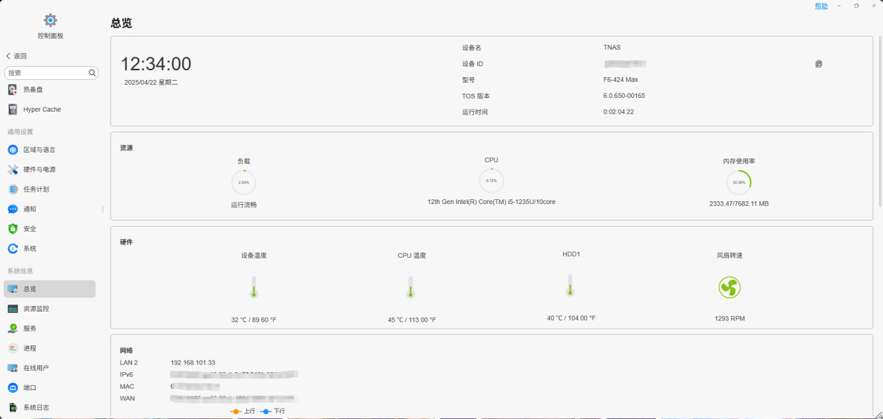The image size is (883, 419).
Task: Click CPU temperature 45 ℃ / 113.00 ℉
Action: coord(412,320)
